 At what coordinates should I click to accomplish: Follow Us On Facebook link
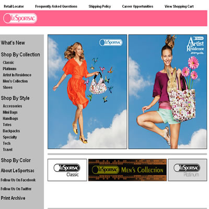[x=18, y=180]
